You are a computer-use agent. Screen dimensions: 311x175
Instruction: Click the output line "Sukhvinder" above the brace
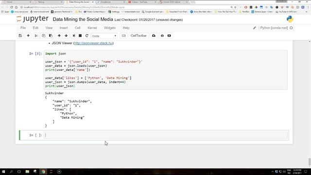coord(54,93)
